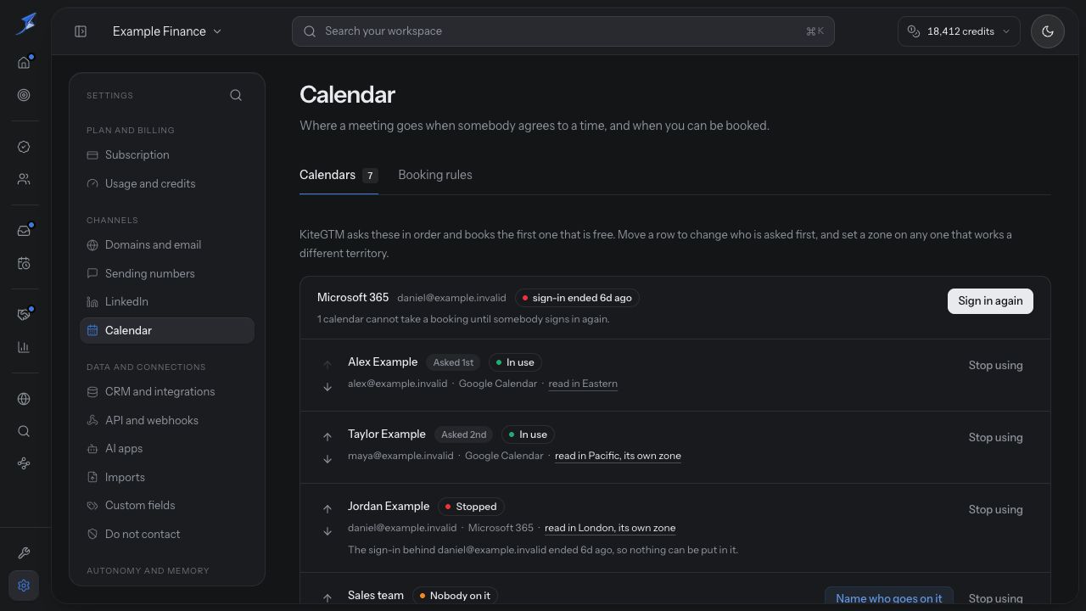Image resolution: width=1086 pixels, height=611 pixels.
Task: Move Jordan Example up in the order
Action: point(327,508)
